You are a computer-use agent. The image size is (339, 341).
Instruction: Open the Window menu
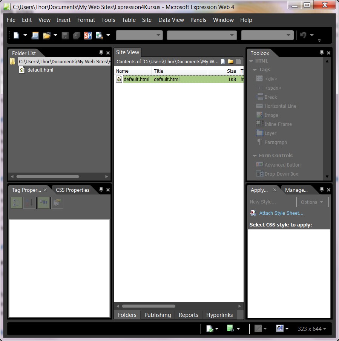tap(223, 20)
